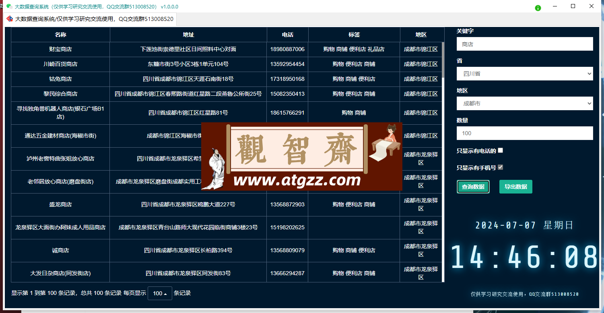Click phone number 15198202625
This screenshot has height=313, width=604.
pyautogui.click(x=287, y=227)
